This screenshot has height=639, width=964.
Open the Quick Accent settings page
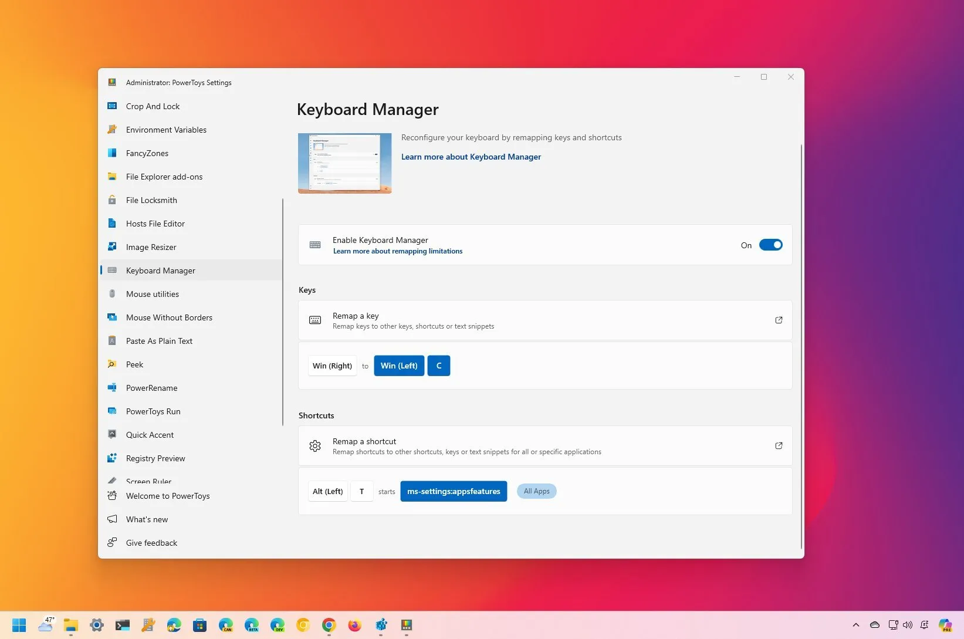tap(191, 435)
